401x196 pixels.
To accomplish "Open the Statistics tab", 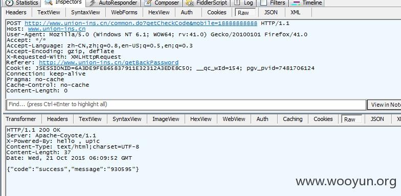I will point(21,3).
